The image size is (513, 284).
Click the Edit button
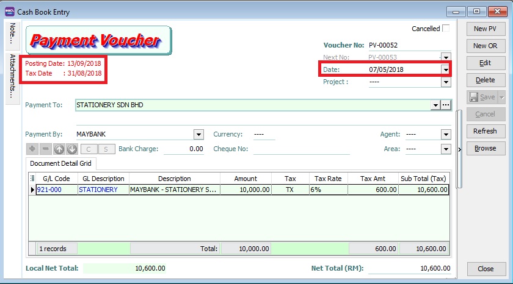click(x=486, y=63)
